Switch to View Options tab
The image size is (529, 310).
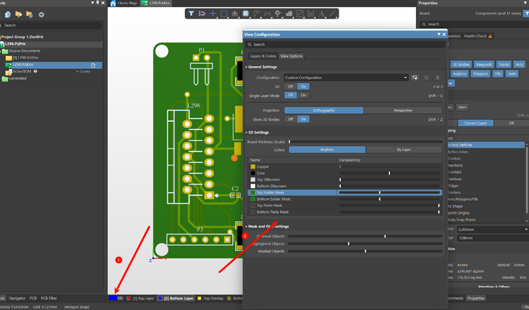(x=291, y=56)
